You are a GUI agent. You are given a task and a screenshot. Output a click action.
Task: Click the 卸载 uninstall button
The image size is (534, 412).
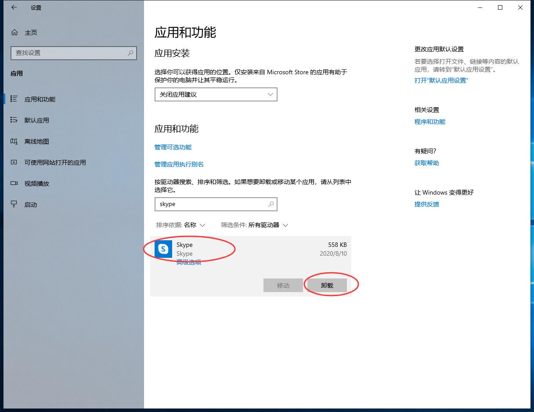tap(327, 286)
